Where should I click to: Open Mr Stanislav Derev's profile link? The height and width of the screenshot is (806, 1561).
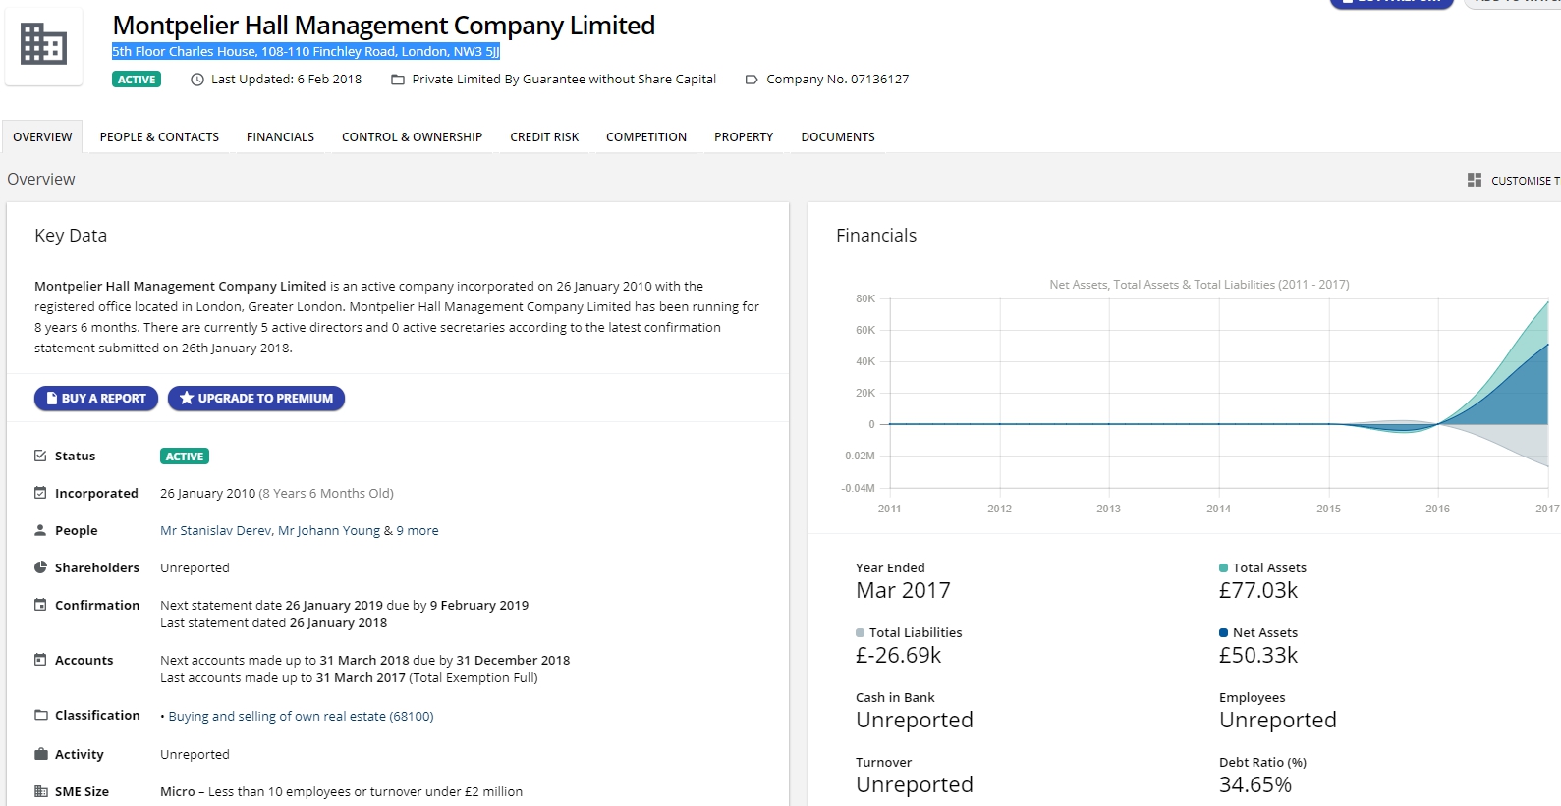215,531
